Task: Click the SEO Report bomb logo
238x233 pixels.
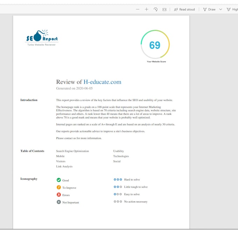Action: [x=42, y=37]
